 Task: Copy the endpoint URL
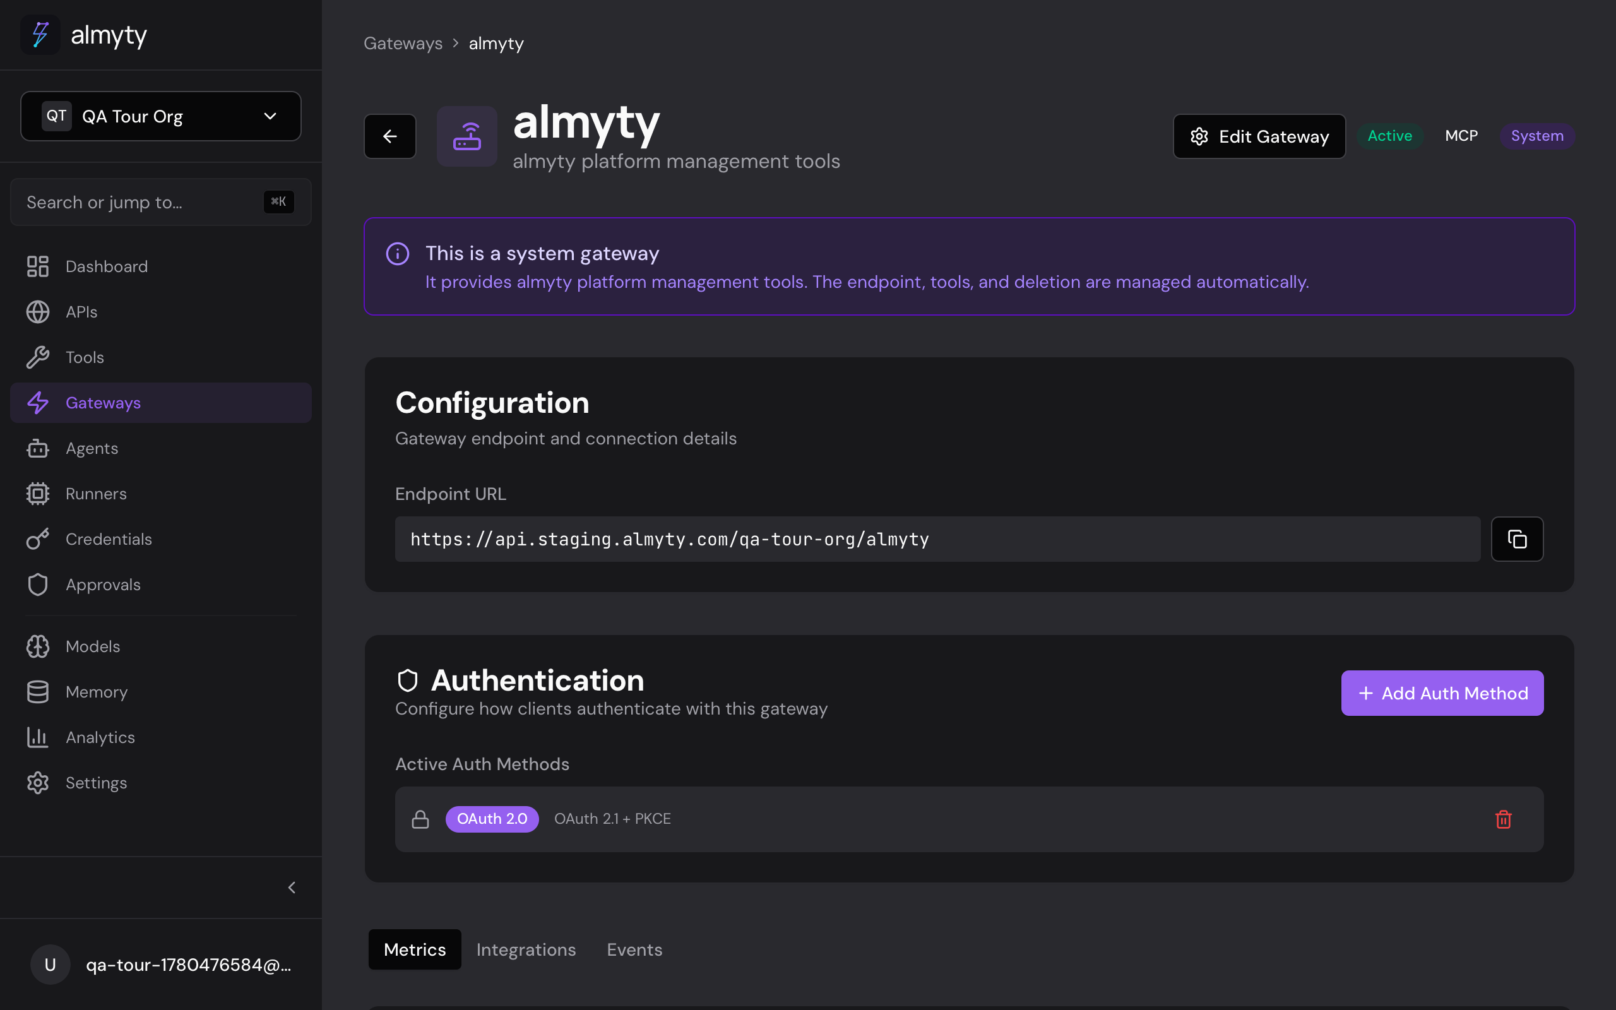coord(1517,539)
